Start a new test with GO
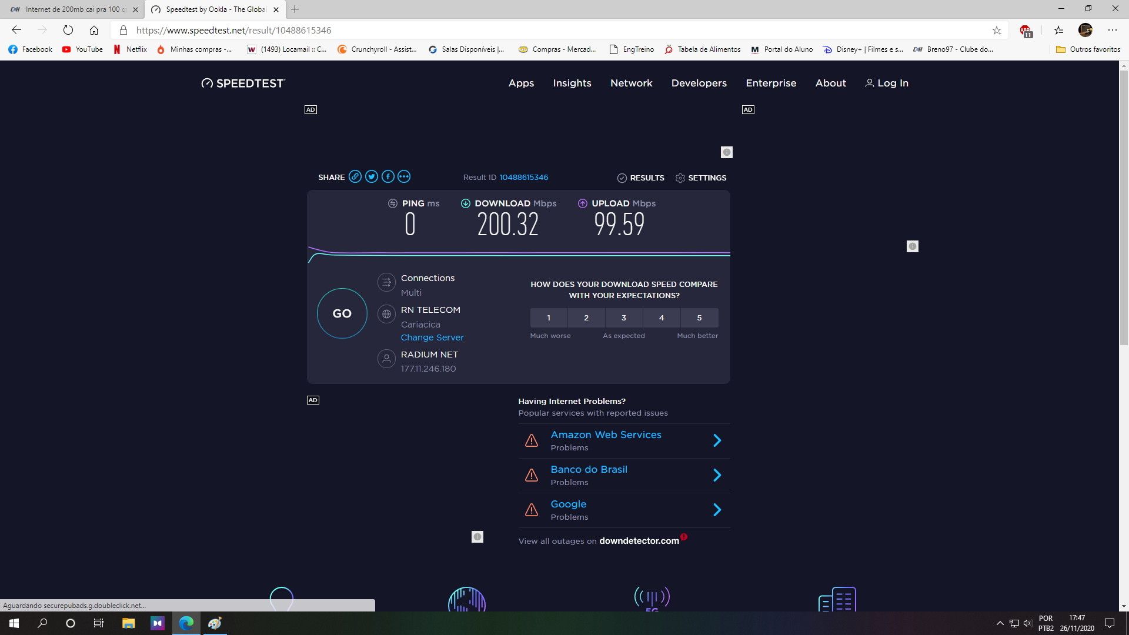 click(x=342, y=313)
